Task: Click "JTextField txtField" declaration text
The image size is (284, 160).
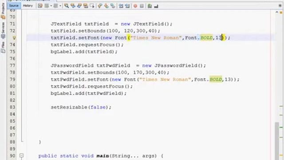Action: click(x=80, y=24)
